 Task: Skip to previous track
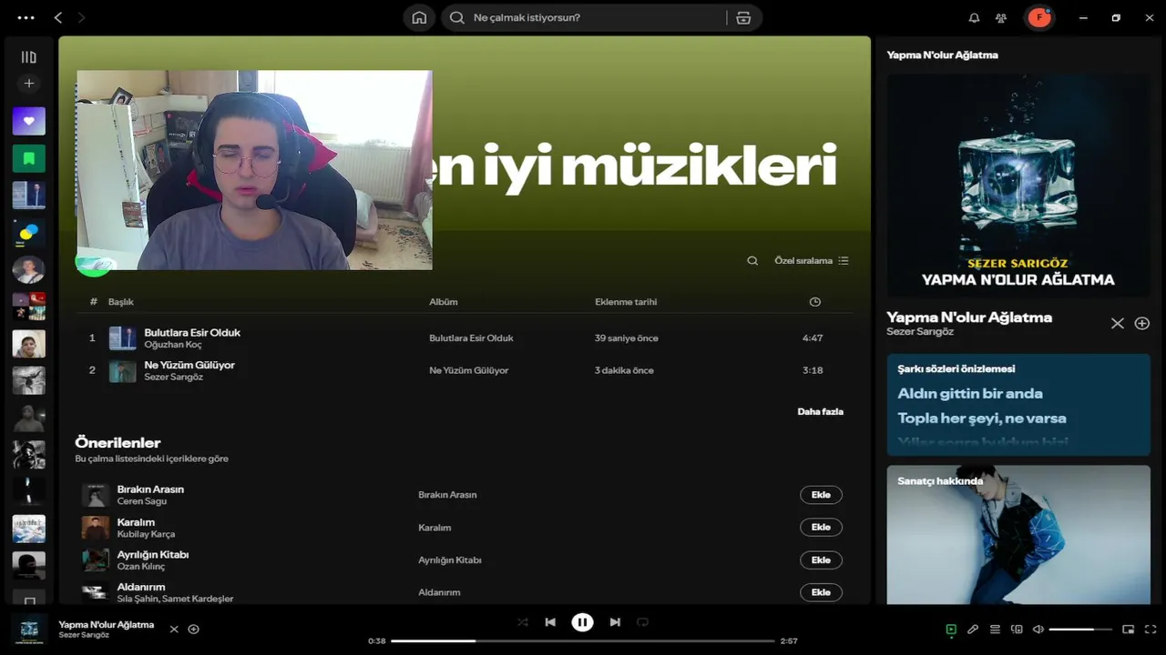(550, 622)
